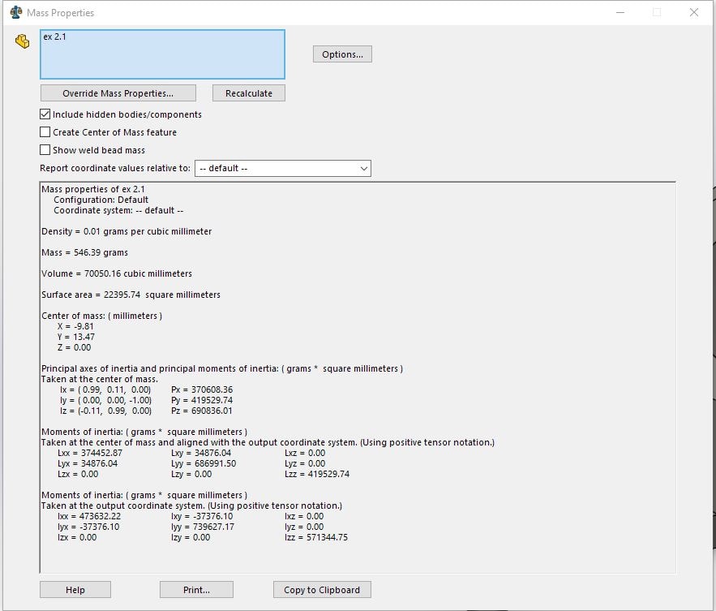Click the dropdown arrow for report coordinates
The width and height of the screenshot is (716, 611).
pos(363,168)
